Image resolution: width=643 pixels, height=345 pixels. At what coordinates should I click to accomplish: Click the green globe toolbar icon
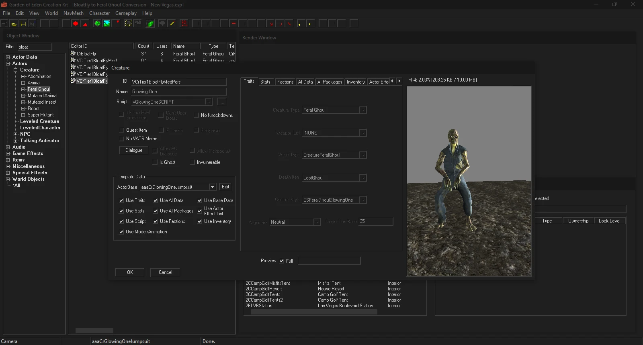97,24
